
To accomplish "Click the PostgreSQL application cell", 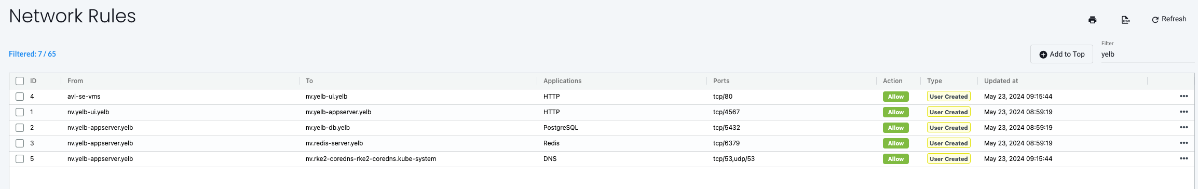I will pos(561,128).
